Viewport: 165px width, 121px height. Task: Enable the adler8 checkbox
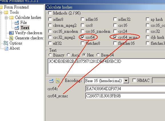(x=50, y=19)
